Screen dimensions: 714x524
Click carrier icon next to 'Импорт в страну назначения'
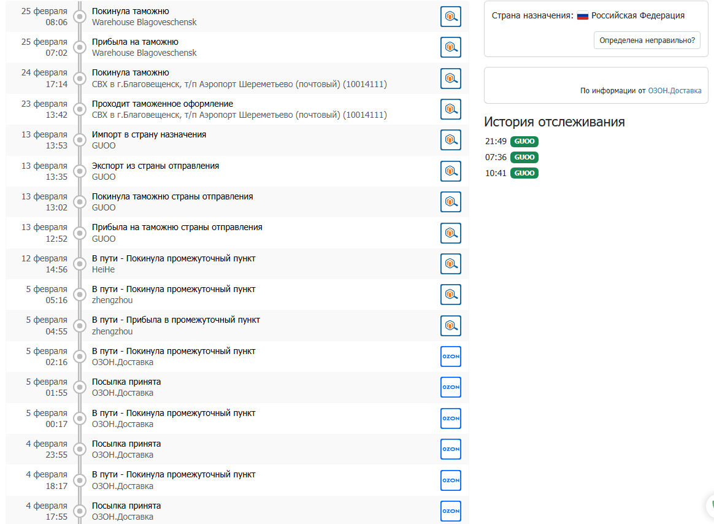[x=451, y=140]
